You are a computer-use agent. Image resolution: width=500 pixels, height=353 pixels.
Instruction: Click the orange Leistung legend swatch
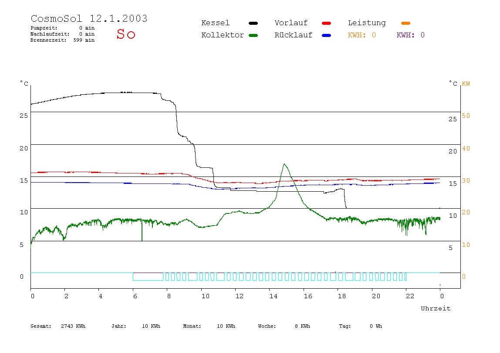[x=405, y=23]
